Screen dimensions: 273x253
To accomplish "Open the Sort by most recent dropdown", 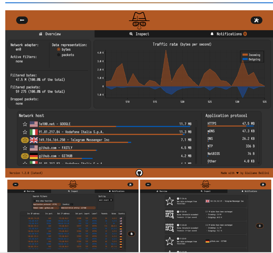I will (106, 200).
